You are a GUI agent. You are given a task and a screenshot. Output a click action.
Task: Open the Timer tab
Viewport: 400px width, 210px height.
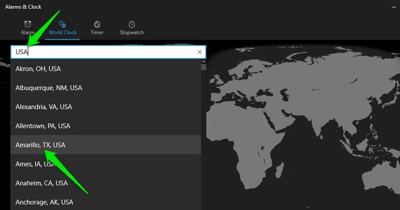[x=97, y=29]
